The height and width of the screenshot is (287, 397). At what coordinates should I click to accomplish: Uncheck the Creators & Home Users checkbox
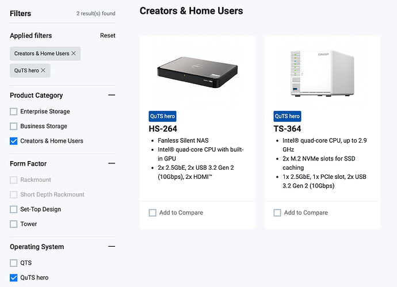point(14,141)
